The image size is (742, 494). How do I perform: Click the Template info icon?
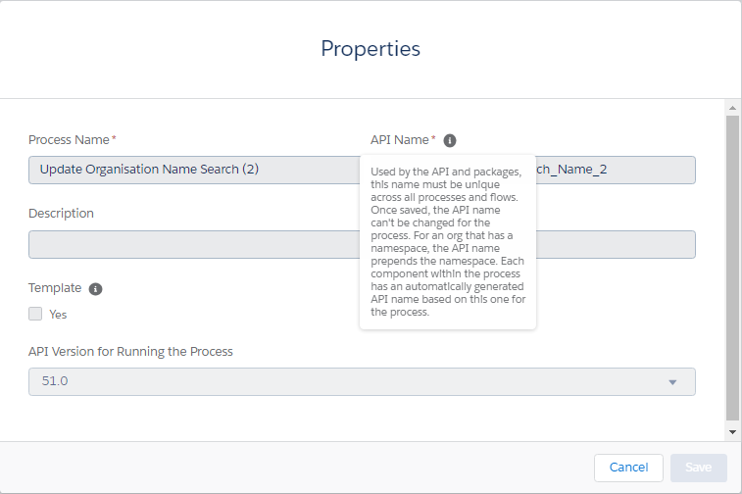[x=95, y=289]
